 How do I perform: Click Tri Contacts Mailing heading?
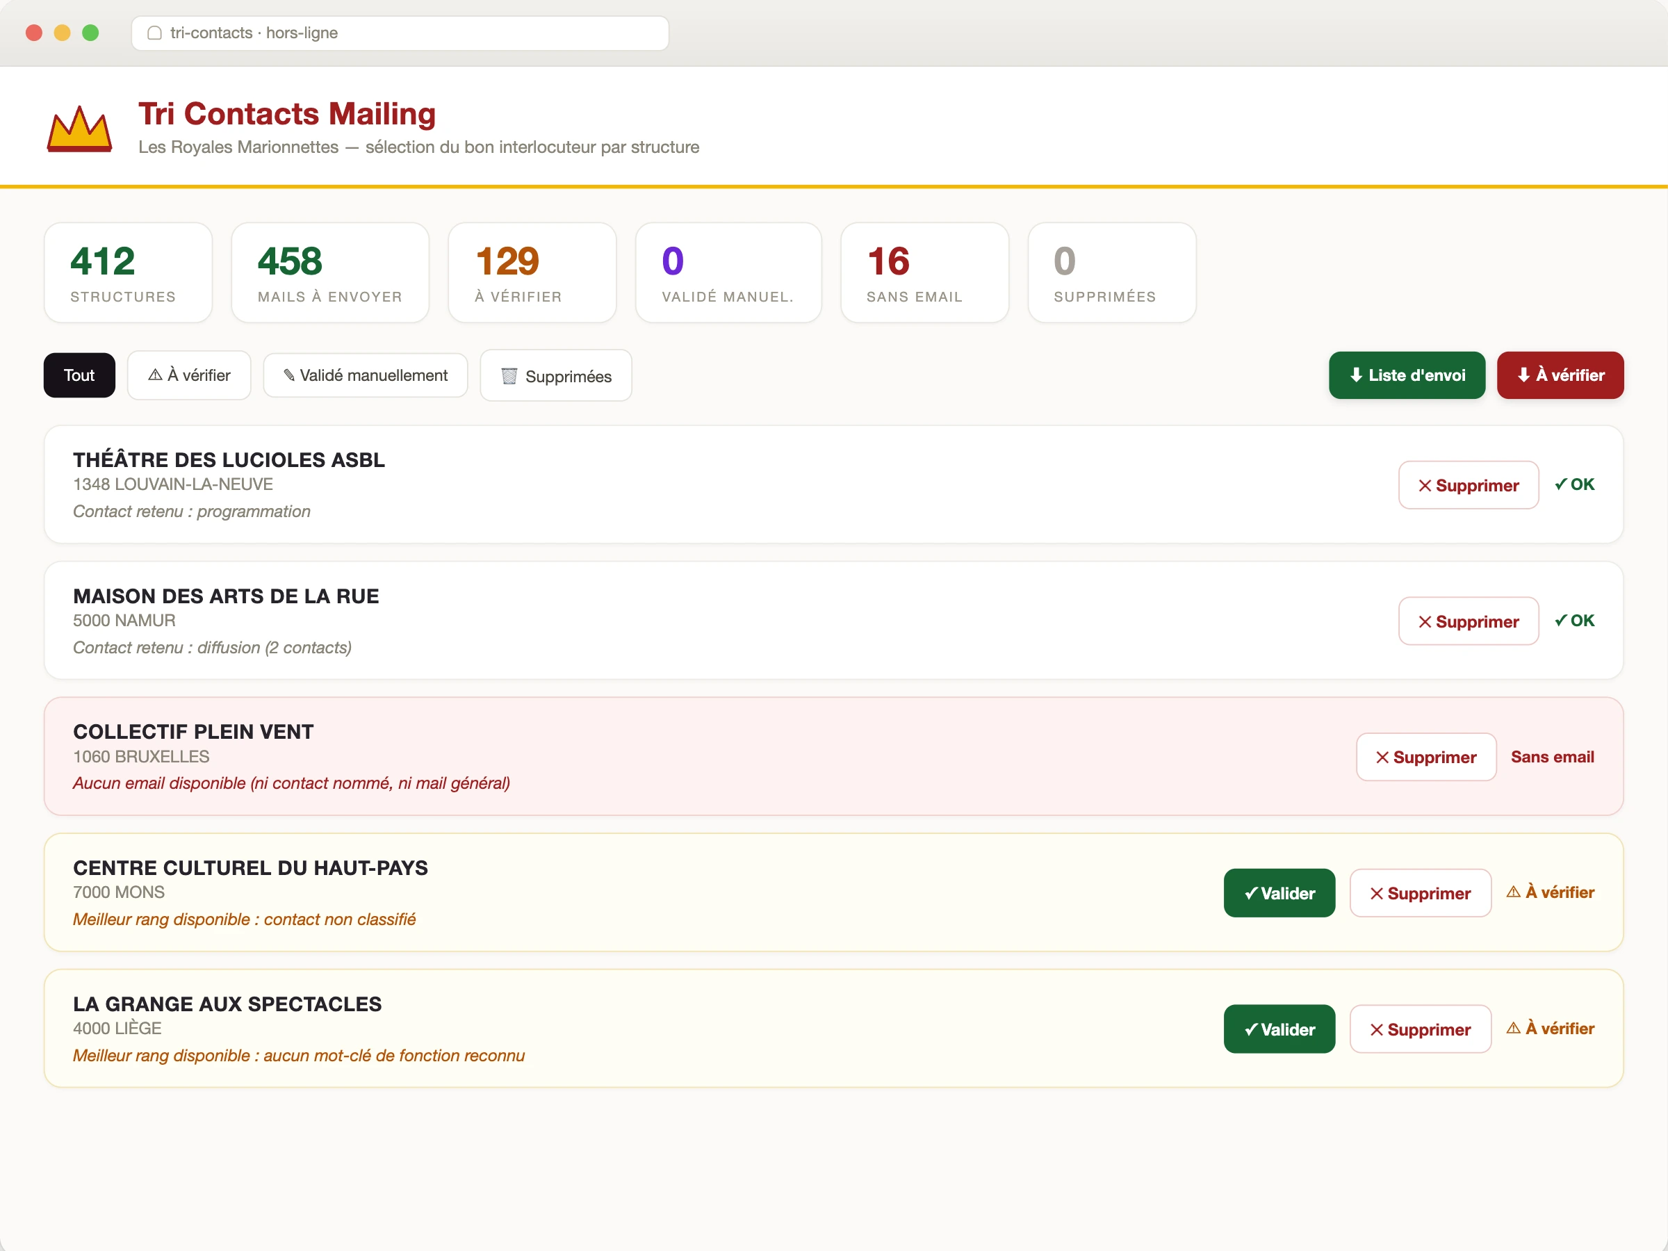point(287,114)
